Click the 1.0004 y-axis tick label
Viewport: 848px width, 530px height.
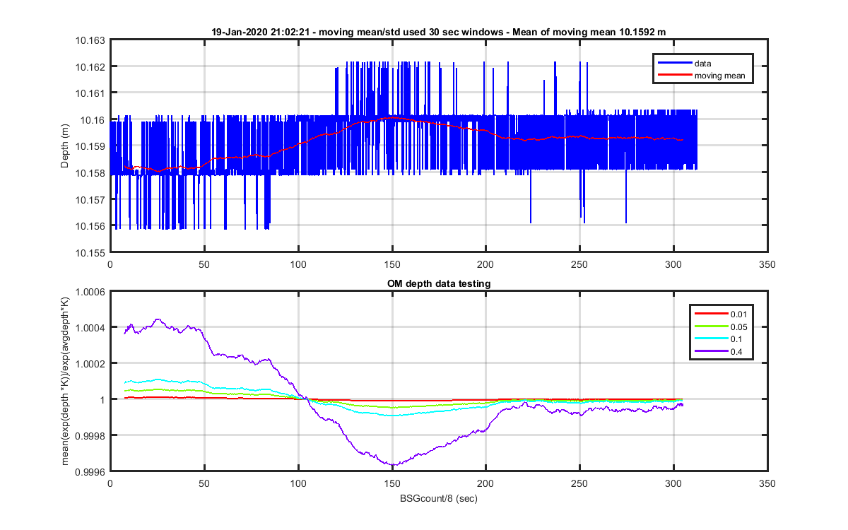point(90,328)
